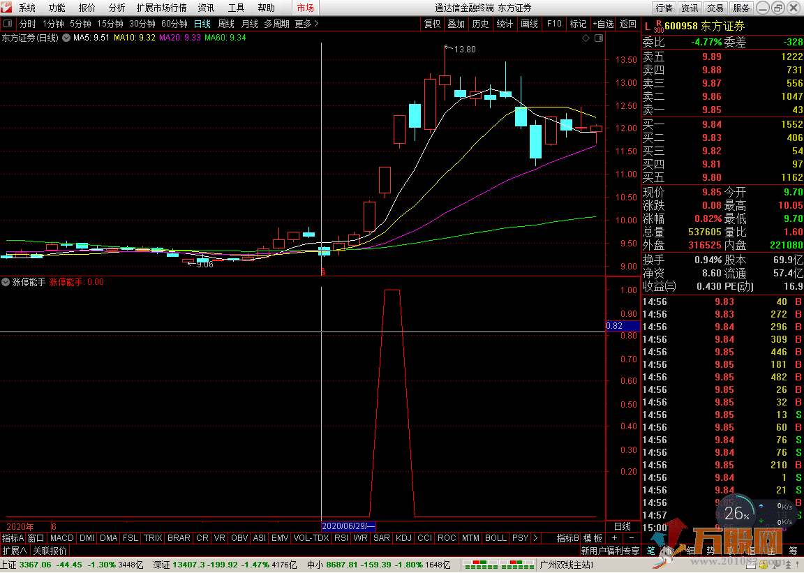Open the 窗口 window-count option
Image resolution: width=804 pixels, height=573 pixels.
coord(36,537)
